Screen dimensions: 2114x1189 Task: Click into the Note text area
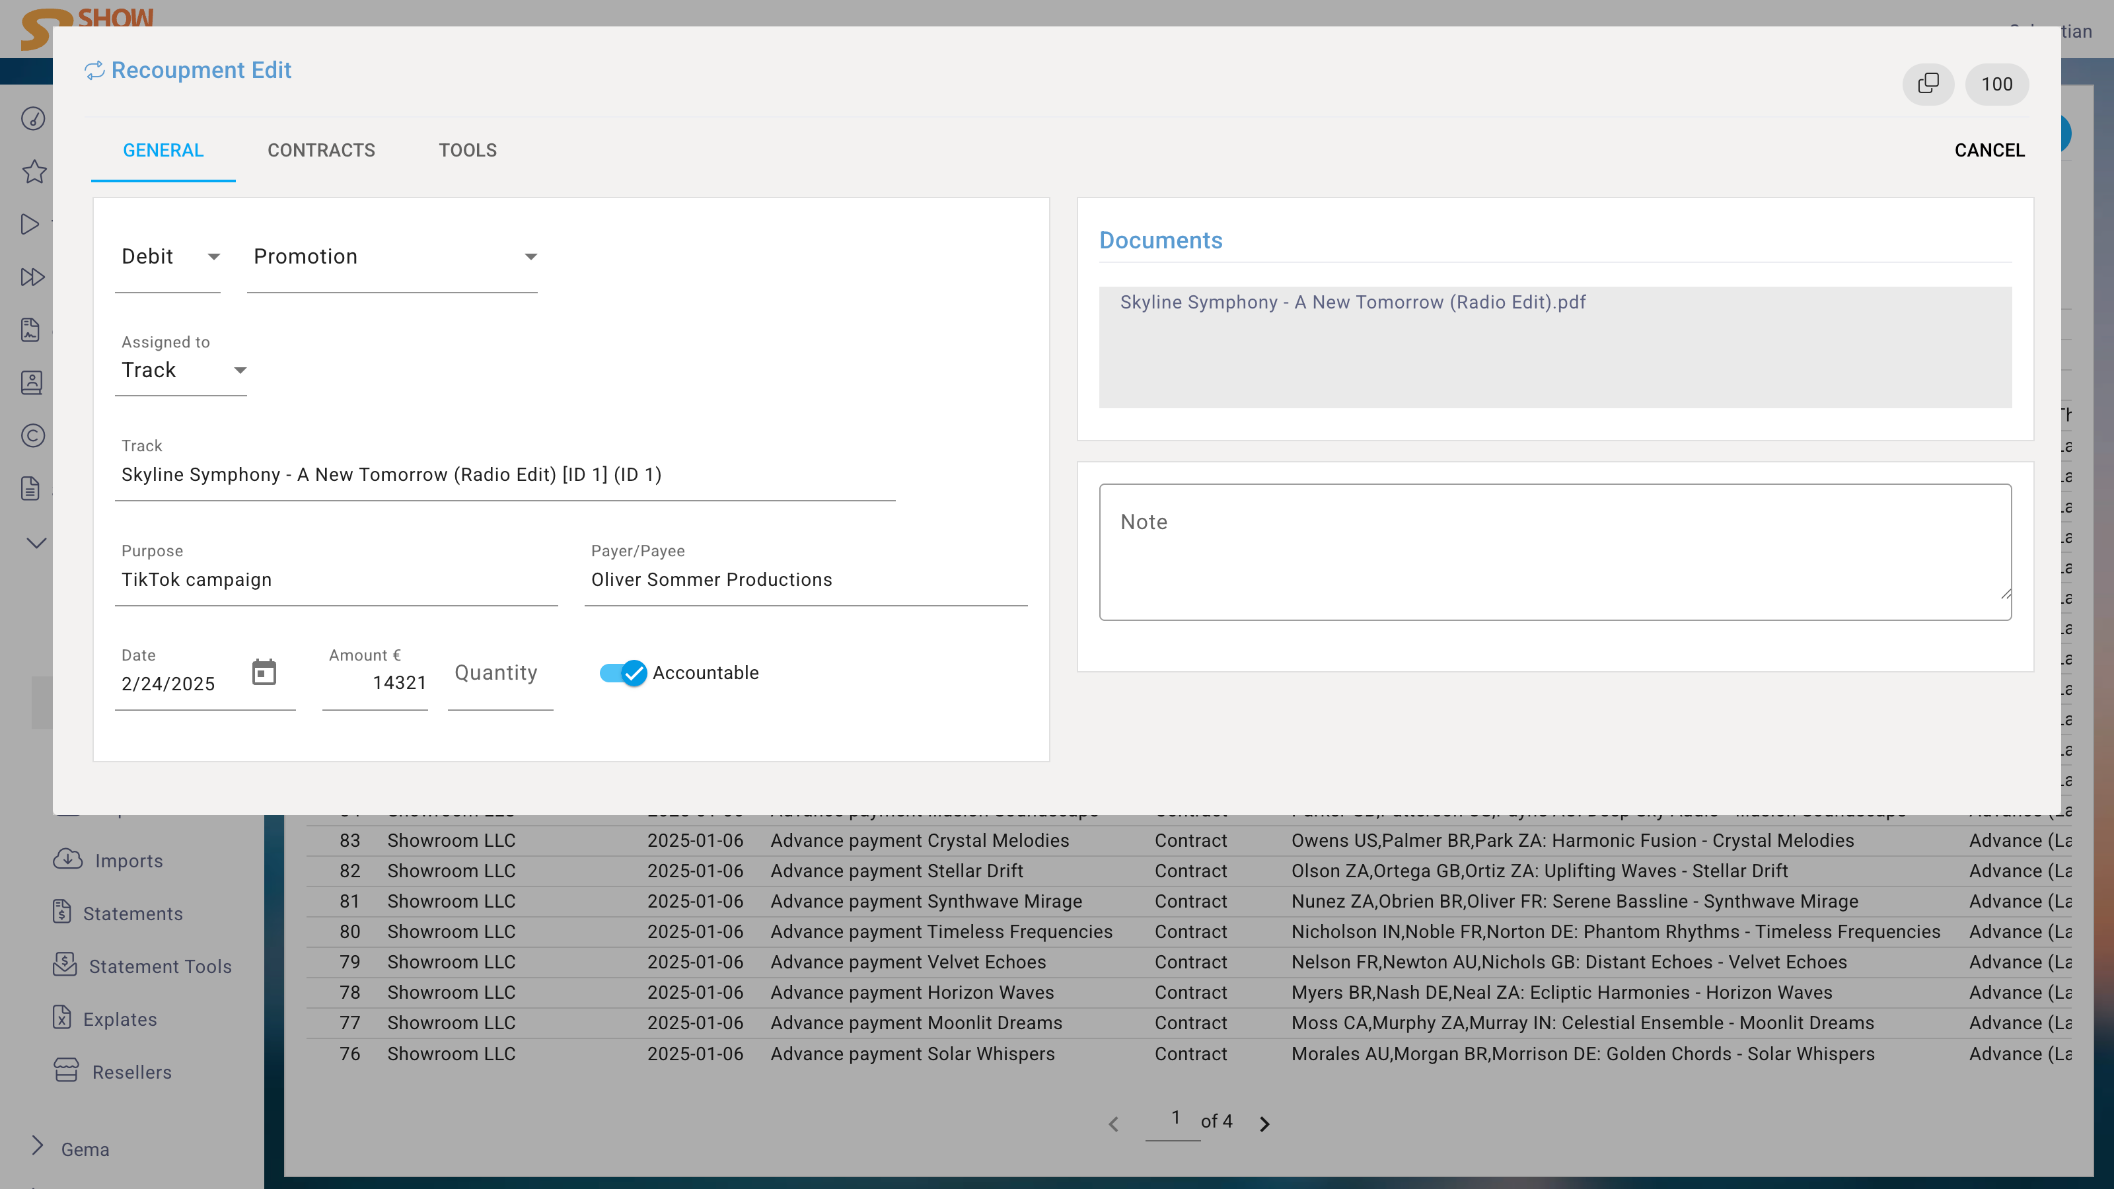coord(1554,552)
